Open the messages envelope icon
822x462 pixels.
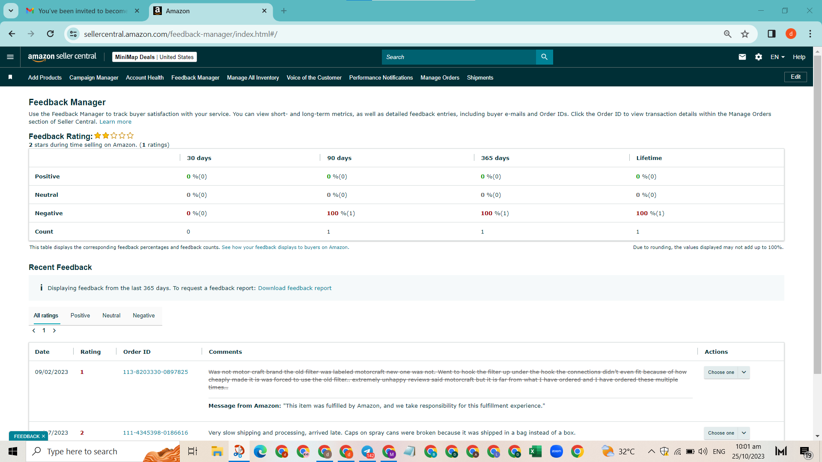pos(742,57)
